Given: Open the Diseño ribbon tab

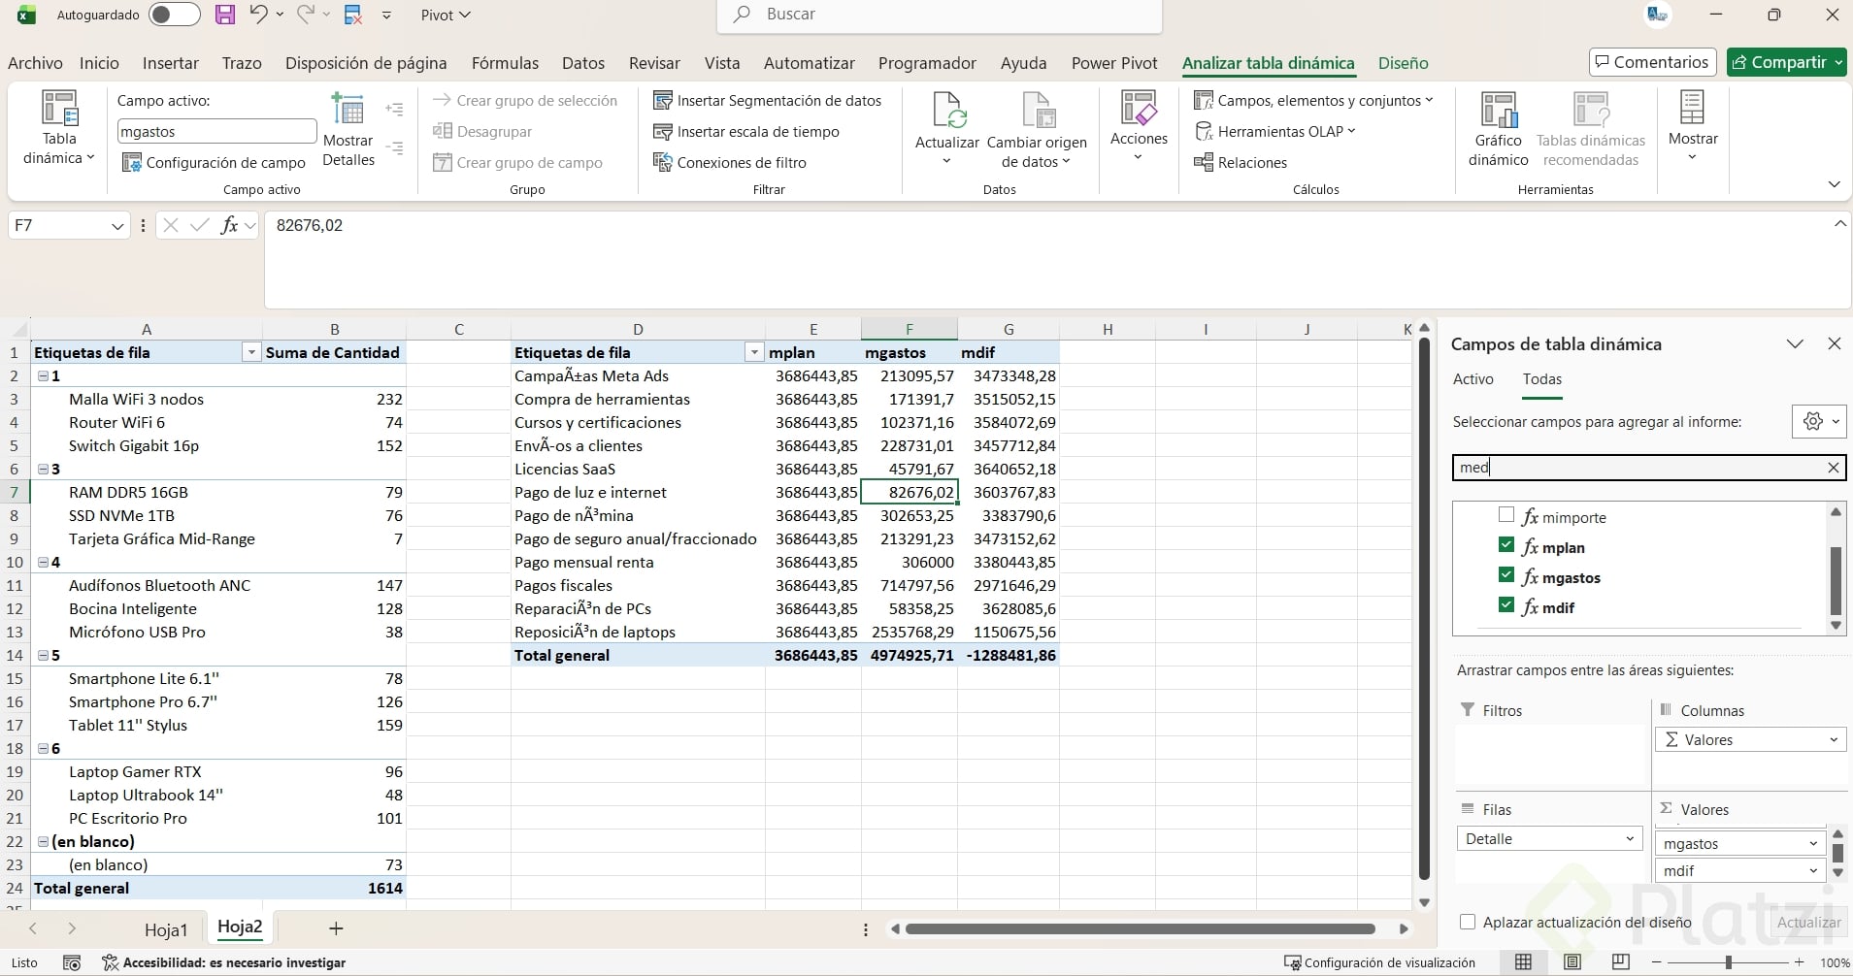Looking at the screenshot, I should tap(1403, 63).
